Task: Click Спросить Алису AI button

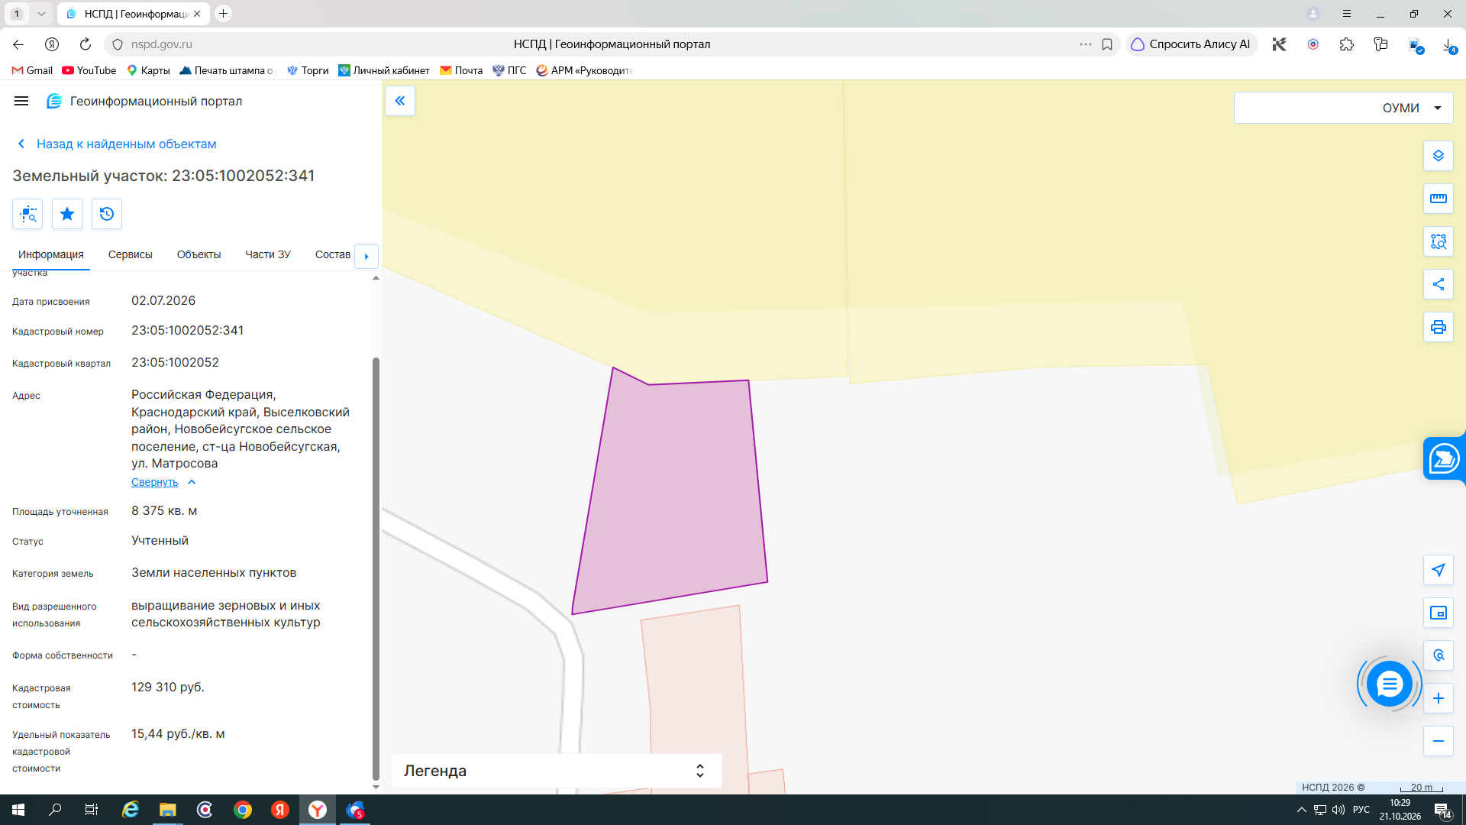Action: [x=1190, y=44]
